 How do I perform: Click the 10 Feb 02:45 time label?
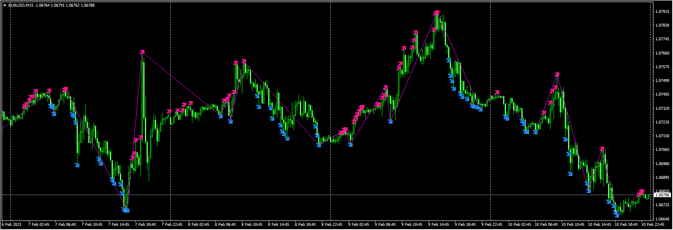pyautogui.click(x=519, y=225)
